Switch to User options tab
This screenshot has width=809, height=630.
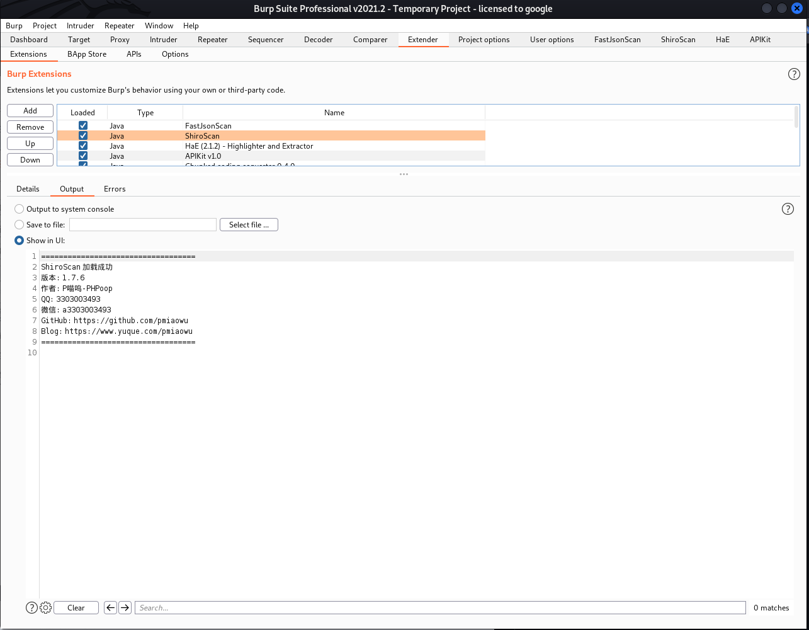tap(552, 39)
